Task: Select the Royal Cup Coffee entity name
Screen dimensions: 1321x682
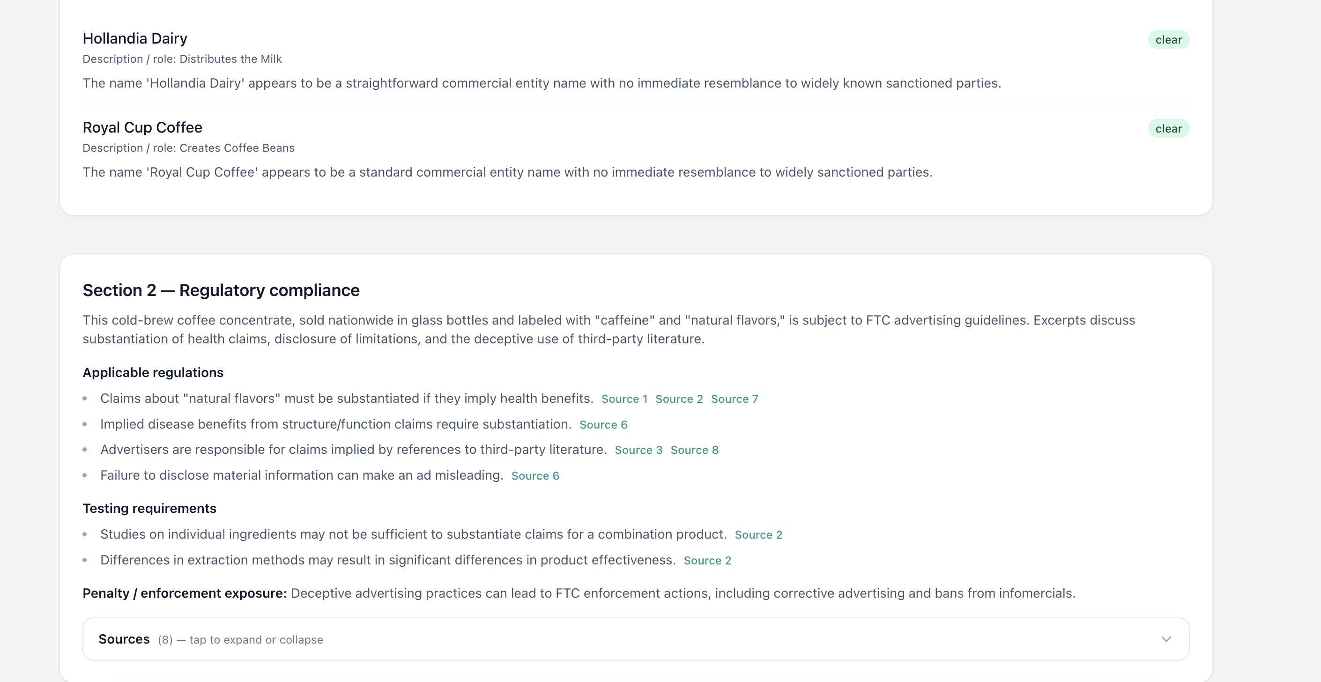Action: (142, 127)
